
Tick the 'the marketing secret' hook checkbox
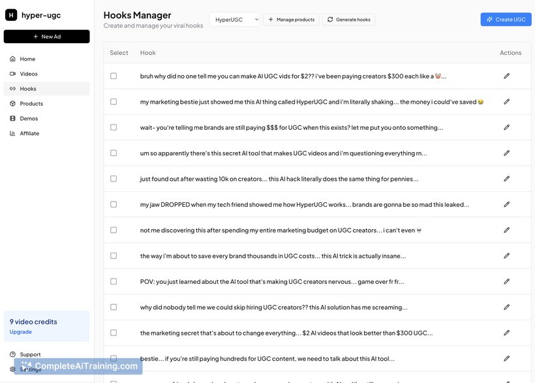pyautogui.click(x=114, y=333)
